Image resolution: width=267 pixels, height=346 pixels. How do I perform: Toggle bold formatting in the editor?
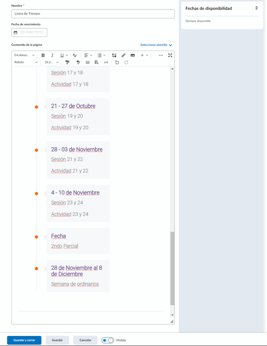pos(43,55)
